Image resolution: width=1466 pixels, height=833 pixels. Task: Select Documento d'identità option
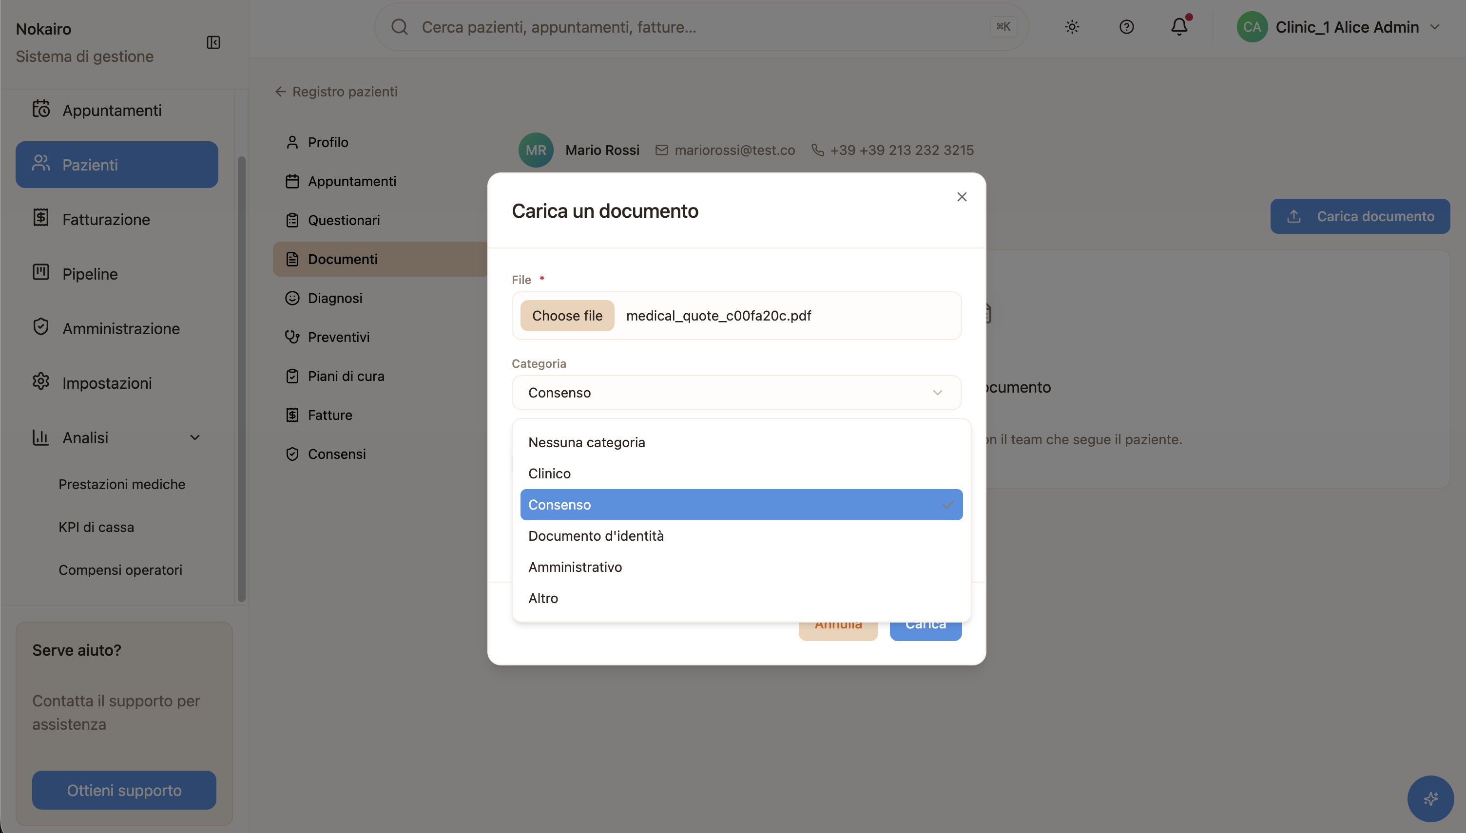(741, 535)
